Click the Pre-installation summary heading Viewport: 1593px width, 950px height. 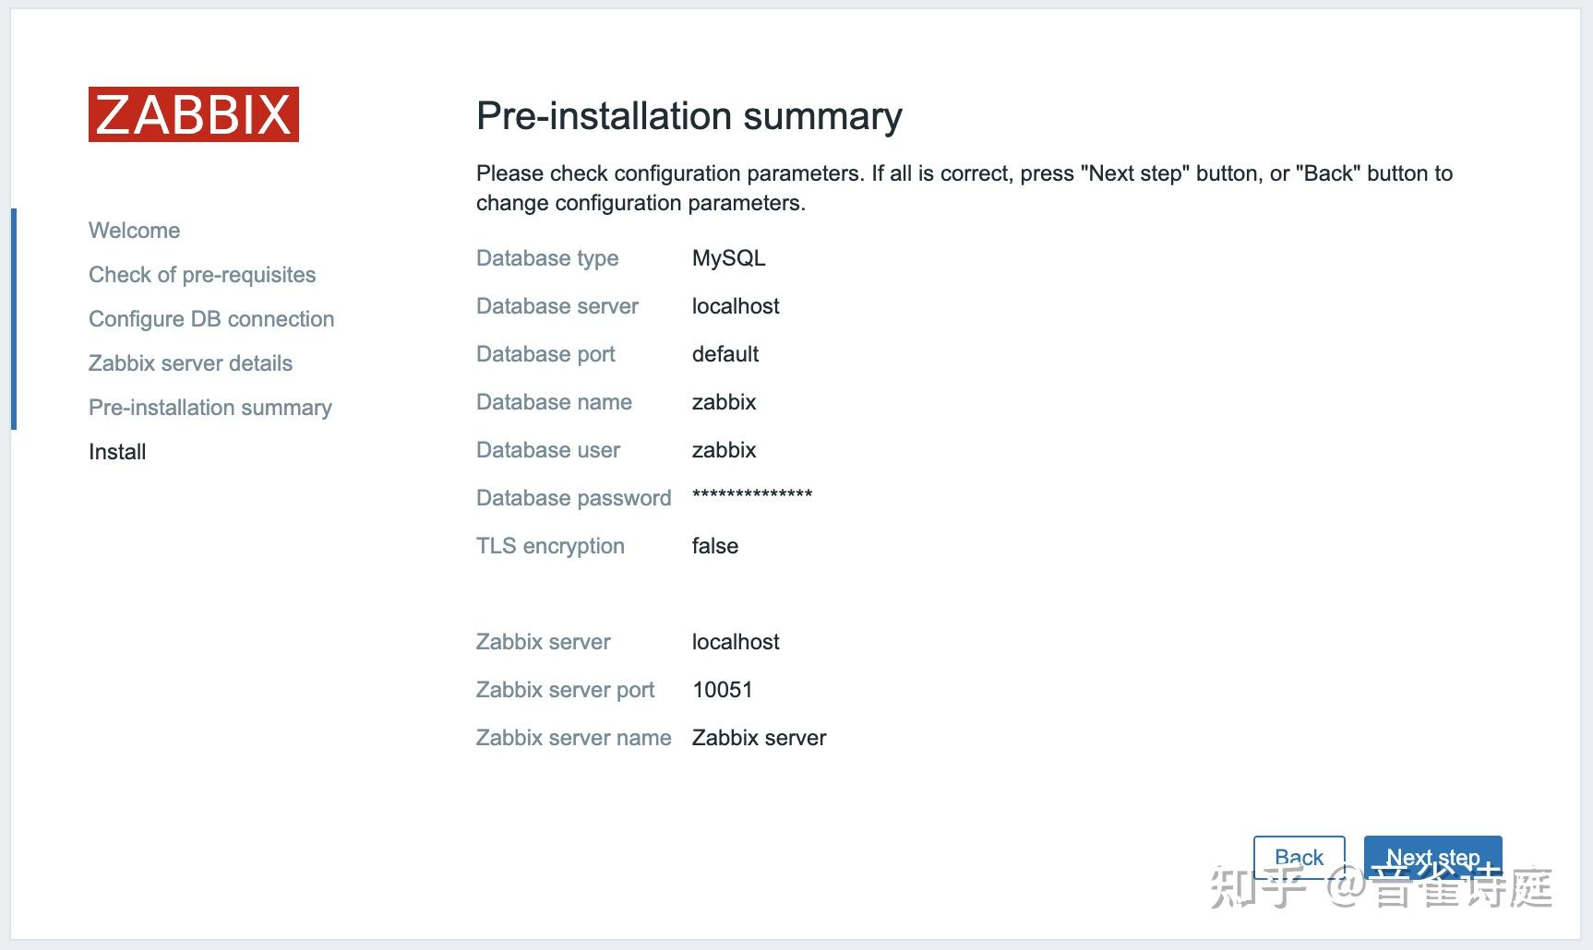(x=689, y=116)
